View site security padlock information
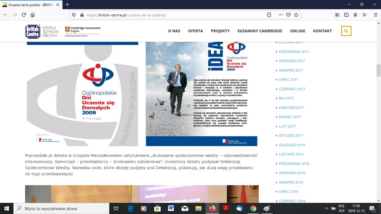381x214 pixels. pyautogui.click(x=82, y=15)
